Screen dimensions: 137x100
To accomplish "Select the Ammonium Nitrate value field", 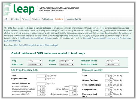I will pyautogui.click(x=41, y=87).
